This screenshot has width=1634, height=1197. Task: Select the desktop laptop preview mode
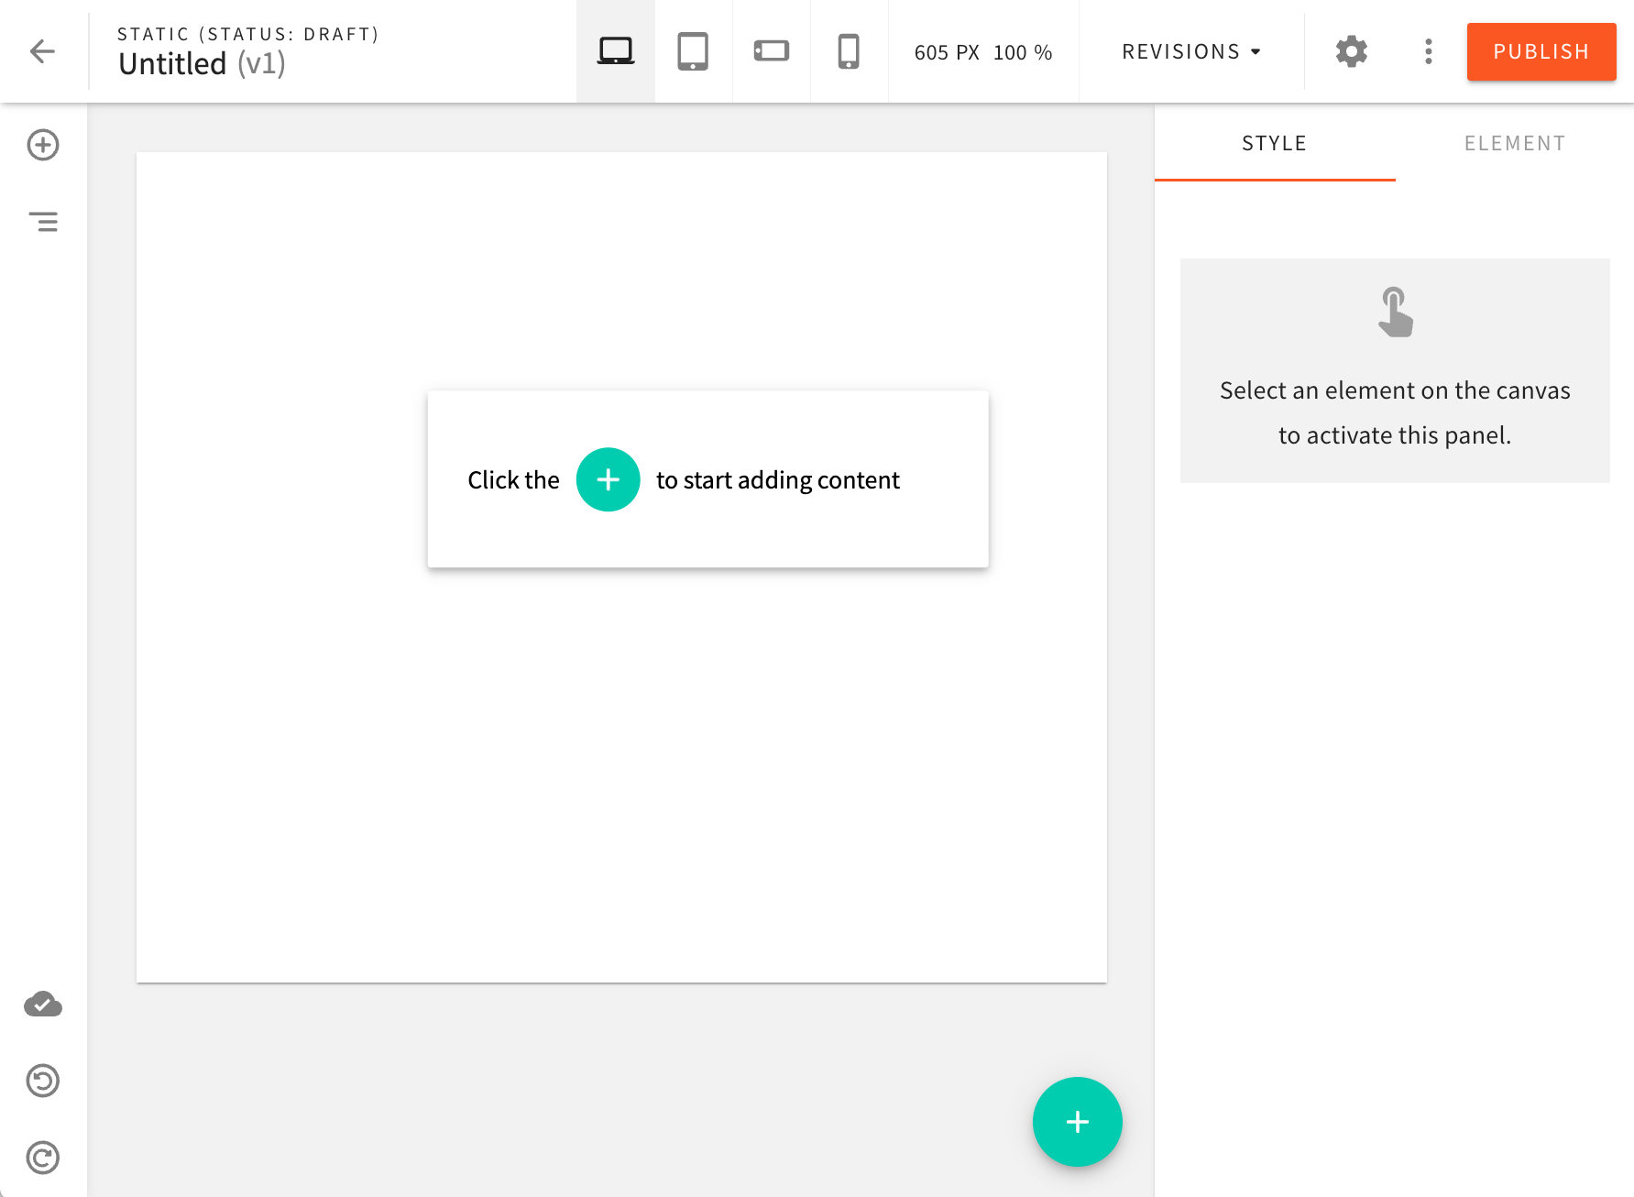pyautogui.click(x=615, y=51)
